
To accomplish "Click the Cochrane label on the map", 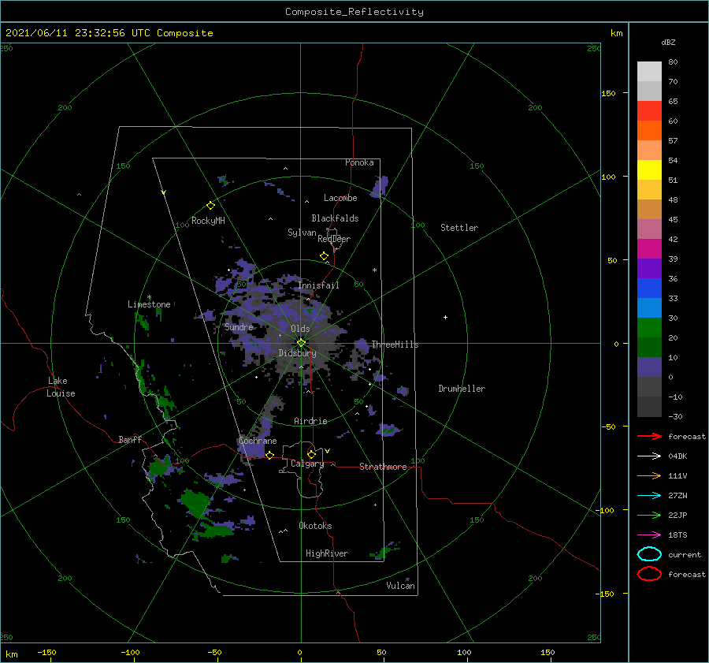I will pos(258,441).
